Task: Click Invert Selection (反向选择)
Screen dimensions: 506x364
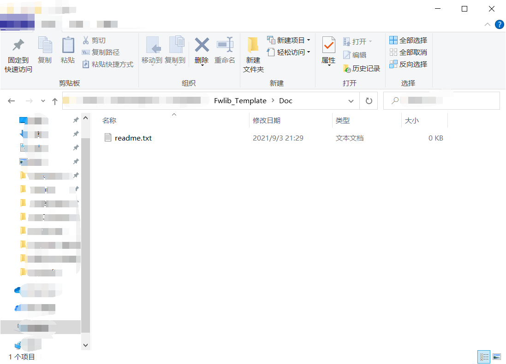Action: (408, 64)
